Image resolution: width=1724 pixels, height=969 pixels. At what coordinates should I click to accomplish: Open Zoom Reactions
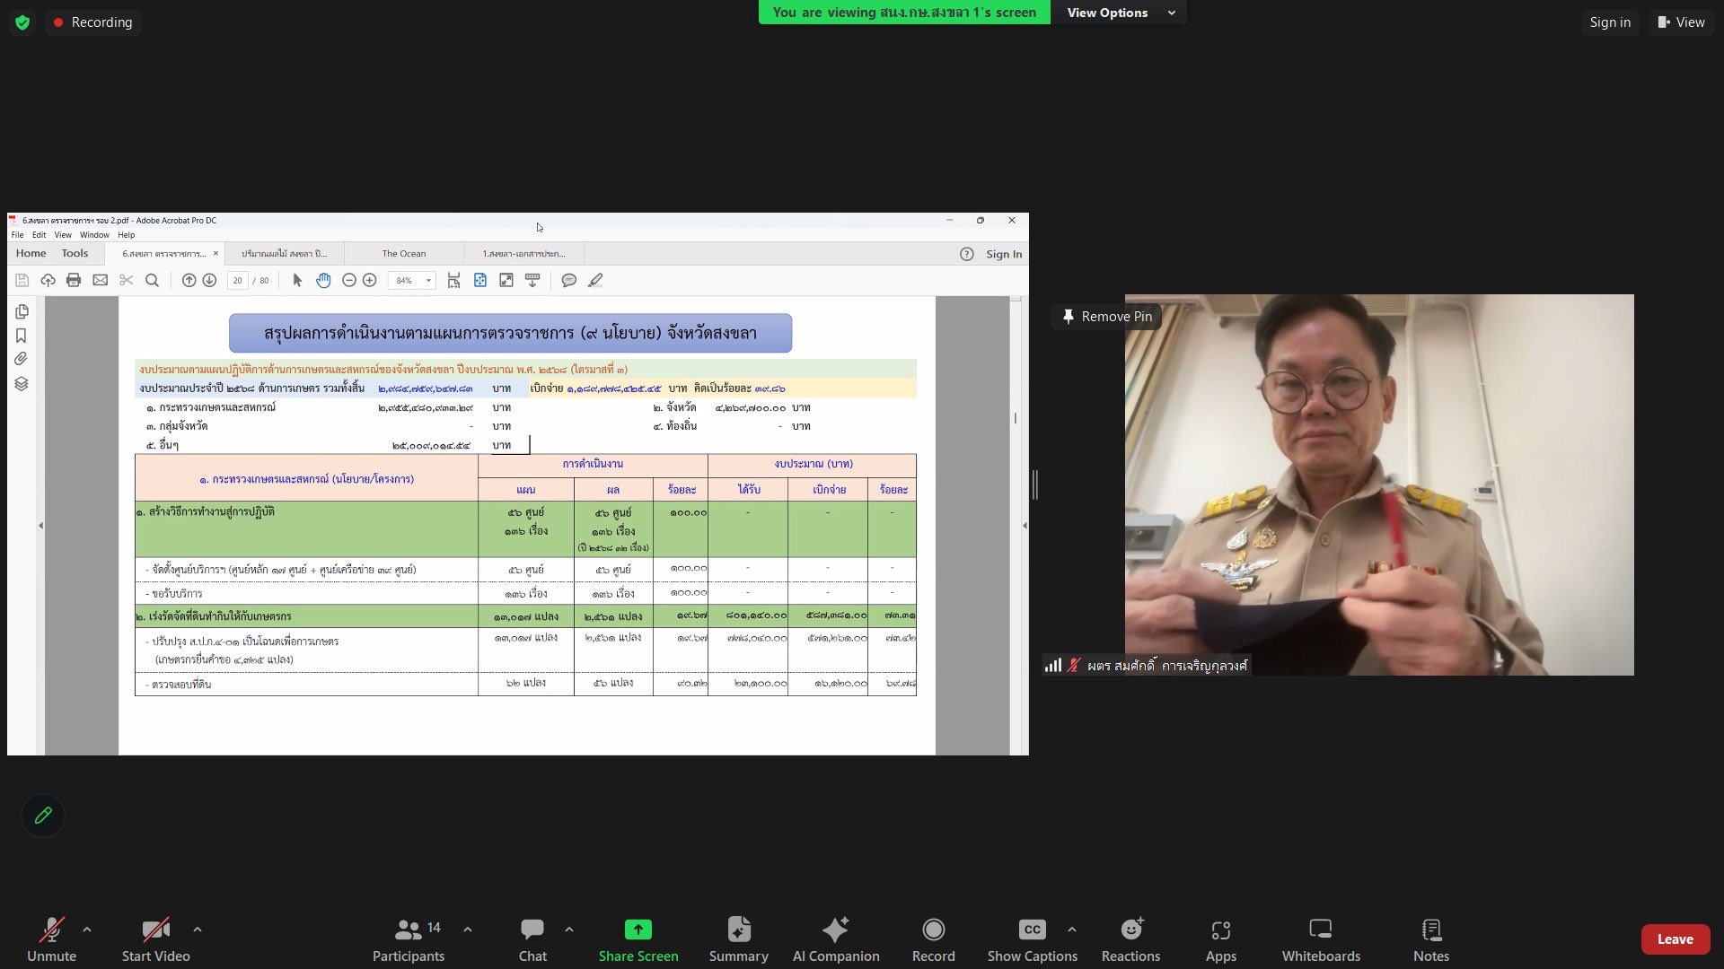1130,939
